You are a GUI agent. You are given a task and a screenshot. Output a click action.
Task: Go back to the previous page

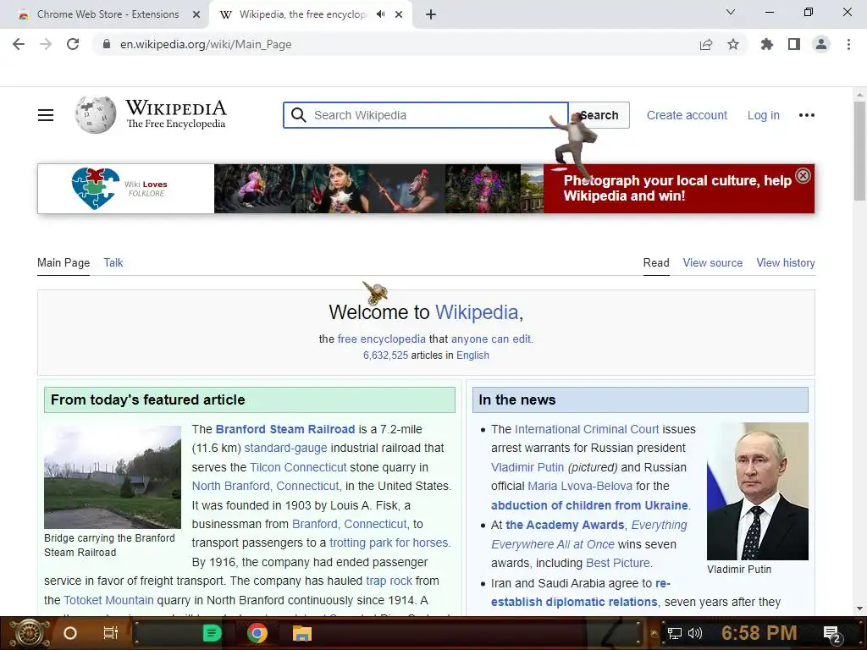point(19,44)
